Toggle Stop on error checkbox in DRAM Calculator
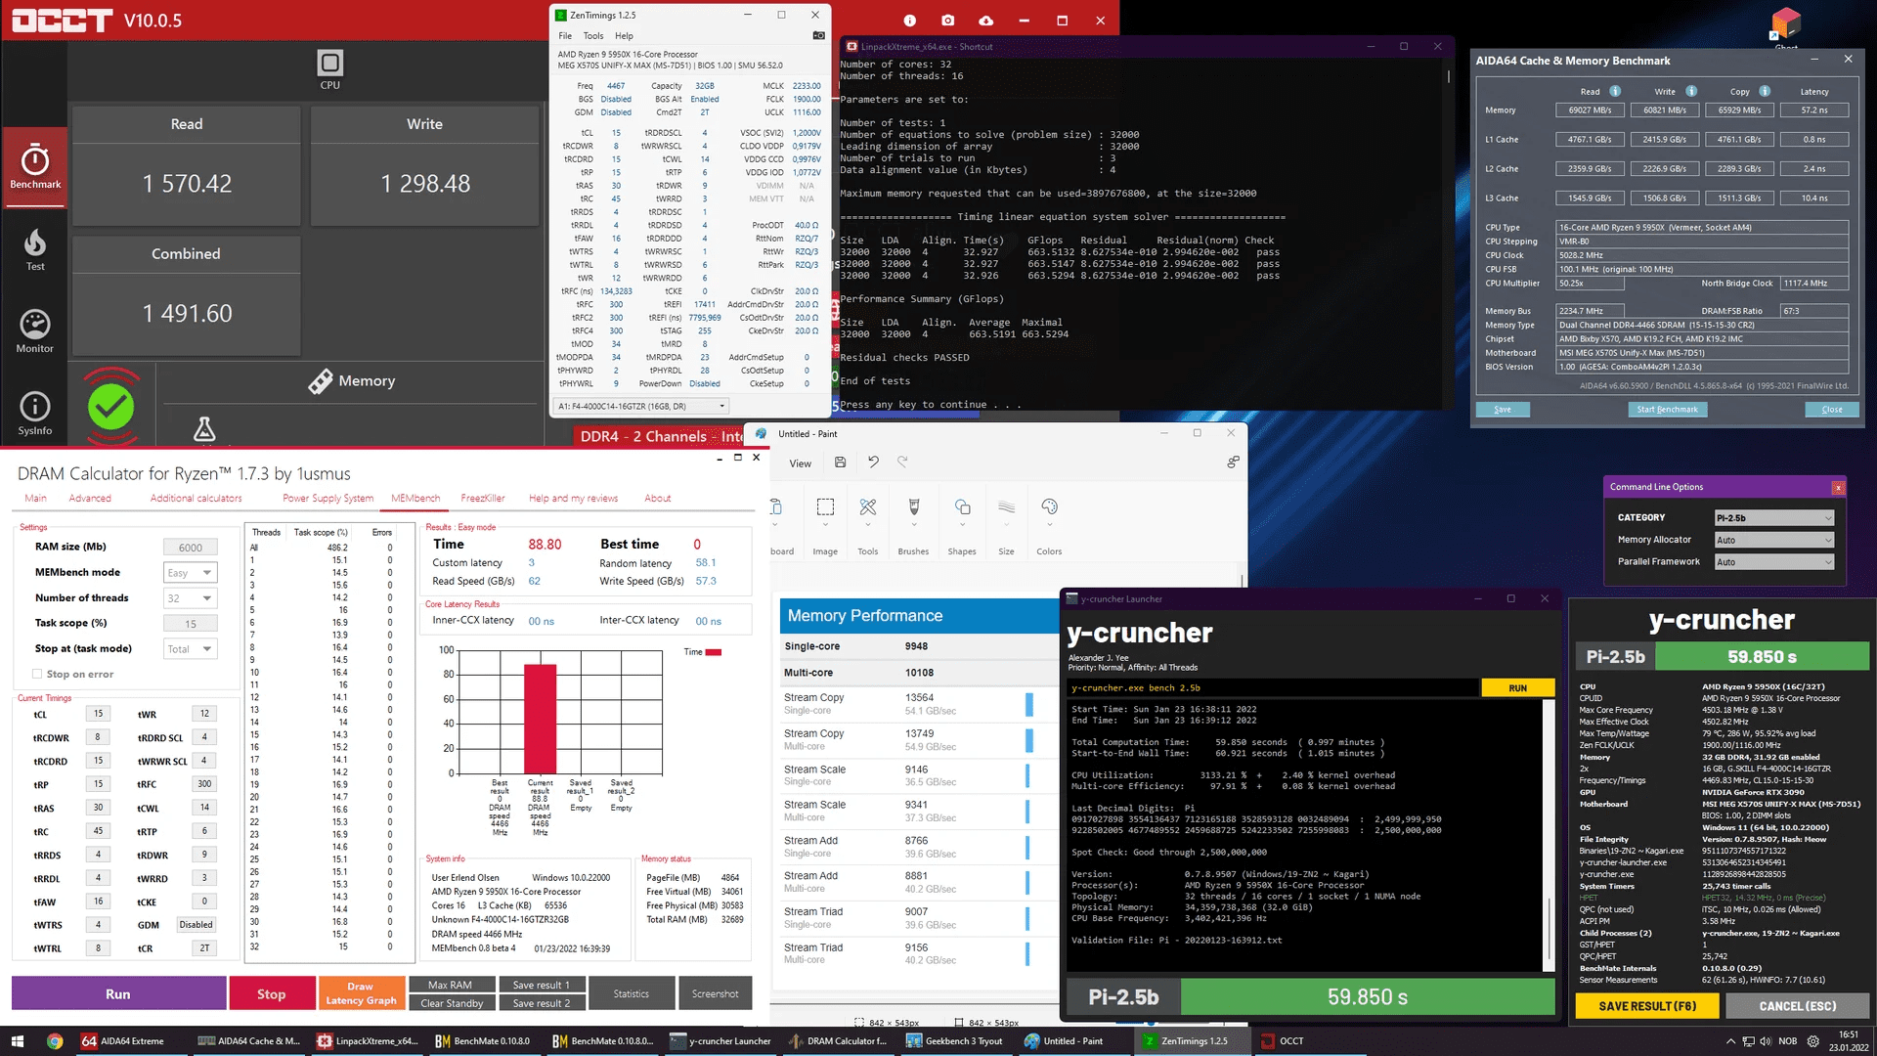Screen dimensions: 1877x1056 pyautogui.click(x=37, y=674)
